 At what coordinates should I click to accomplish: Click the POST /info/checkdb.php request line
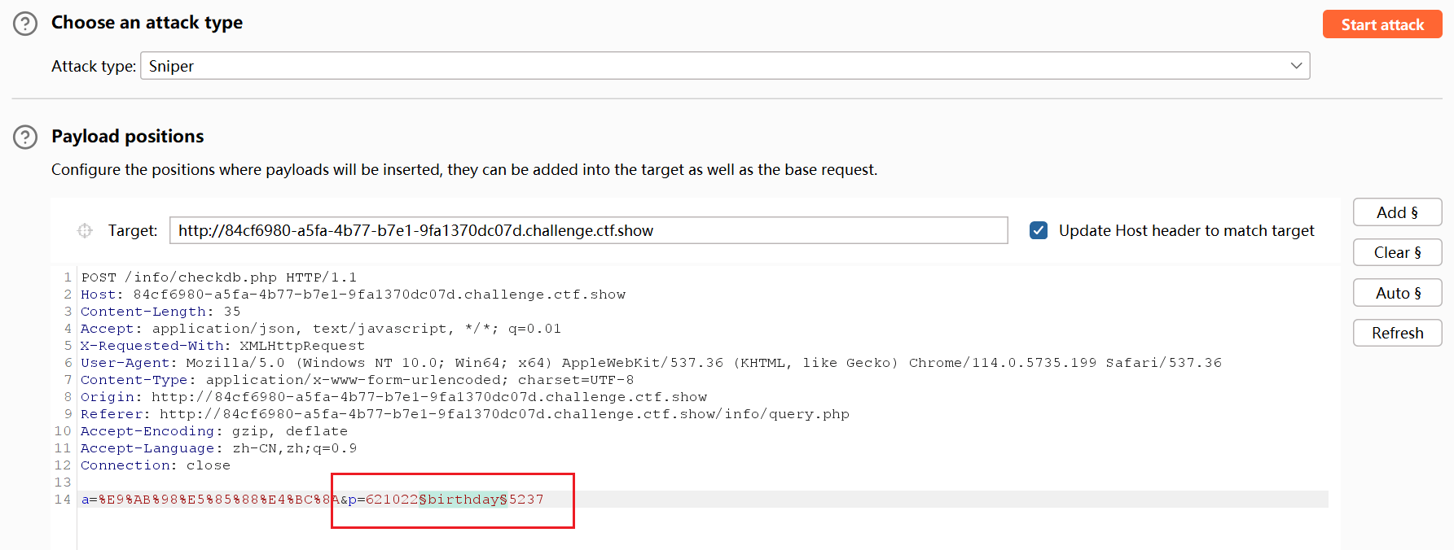(x=218, y=277)
